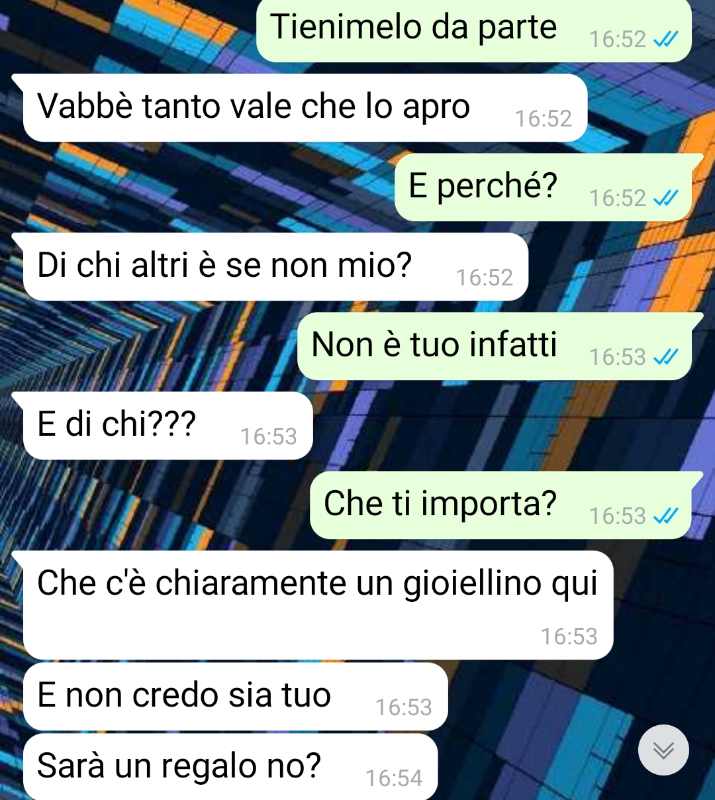The width and height of the screenshot is (715, 800).
Task: Tap read receipt ticks on 'Tienimelo da parte'
Action: (x=665, y=40)
